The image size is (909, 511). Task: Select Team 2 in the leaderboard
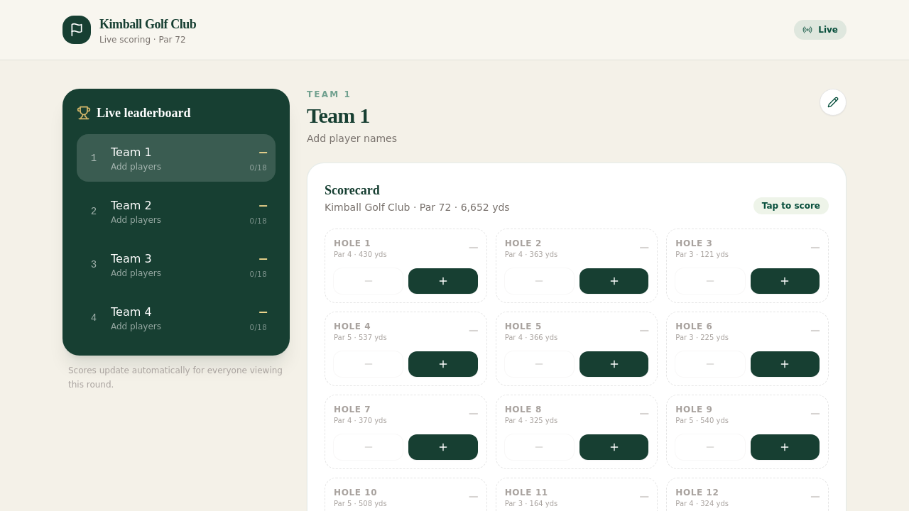[176, 211]
